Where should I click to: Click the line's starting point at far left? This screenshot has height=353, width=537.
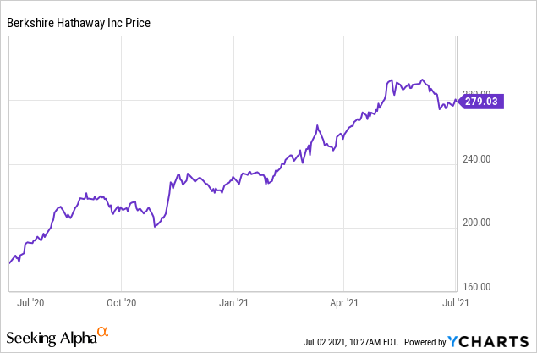[x=9, y=263]
